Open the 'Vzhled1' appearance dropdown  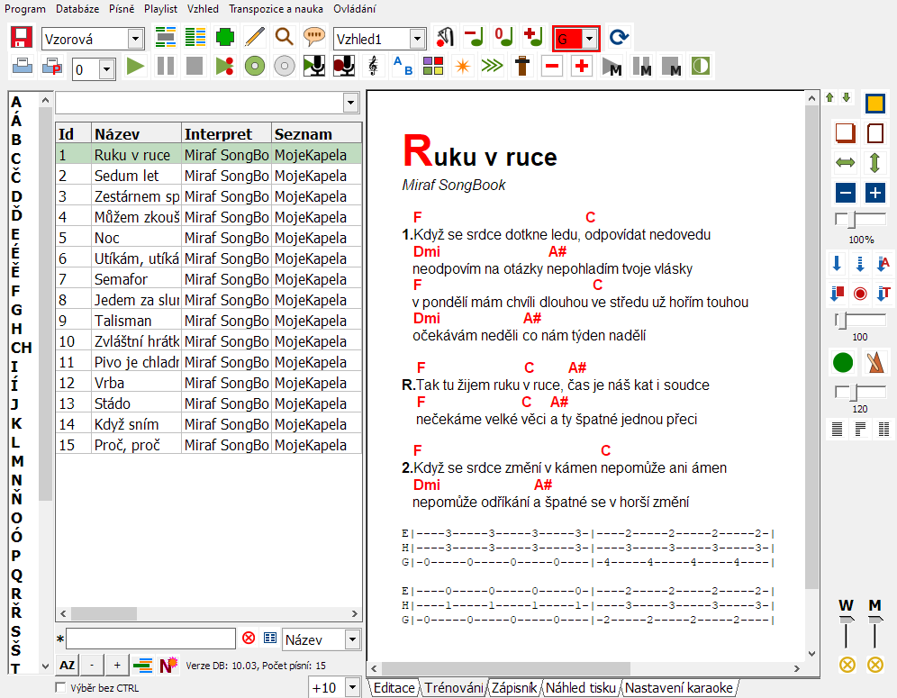pos(418,39)
